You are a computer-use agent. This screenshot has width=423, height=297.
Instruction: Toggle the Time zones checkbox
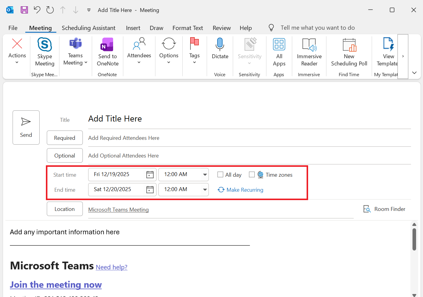tap(252, 175)
